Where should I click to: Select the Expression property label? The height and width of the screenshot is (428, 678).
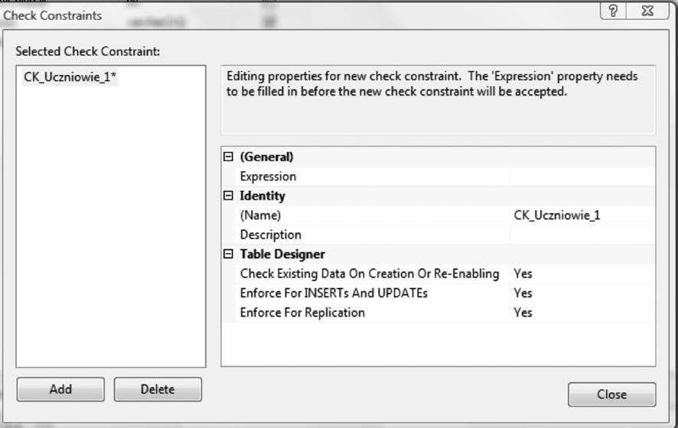268,177
